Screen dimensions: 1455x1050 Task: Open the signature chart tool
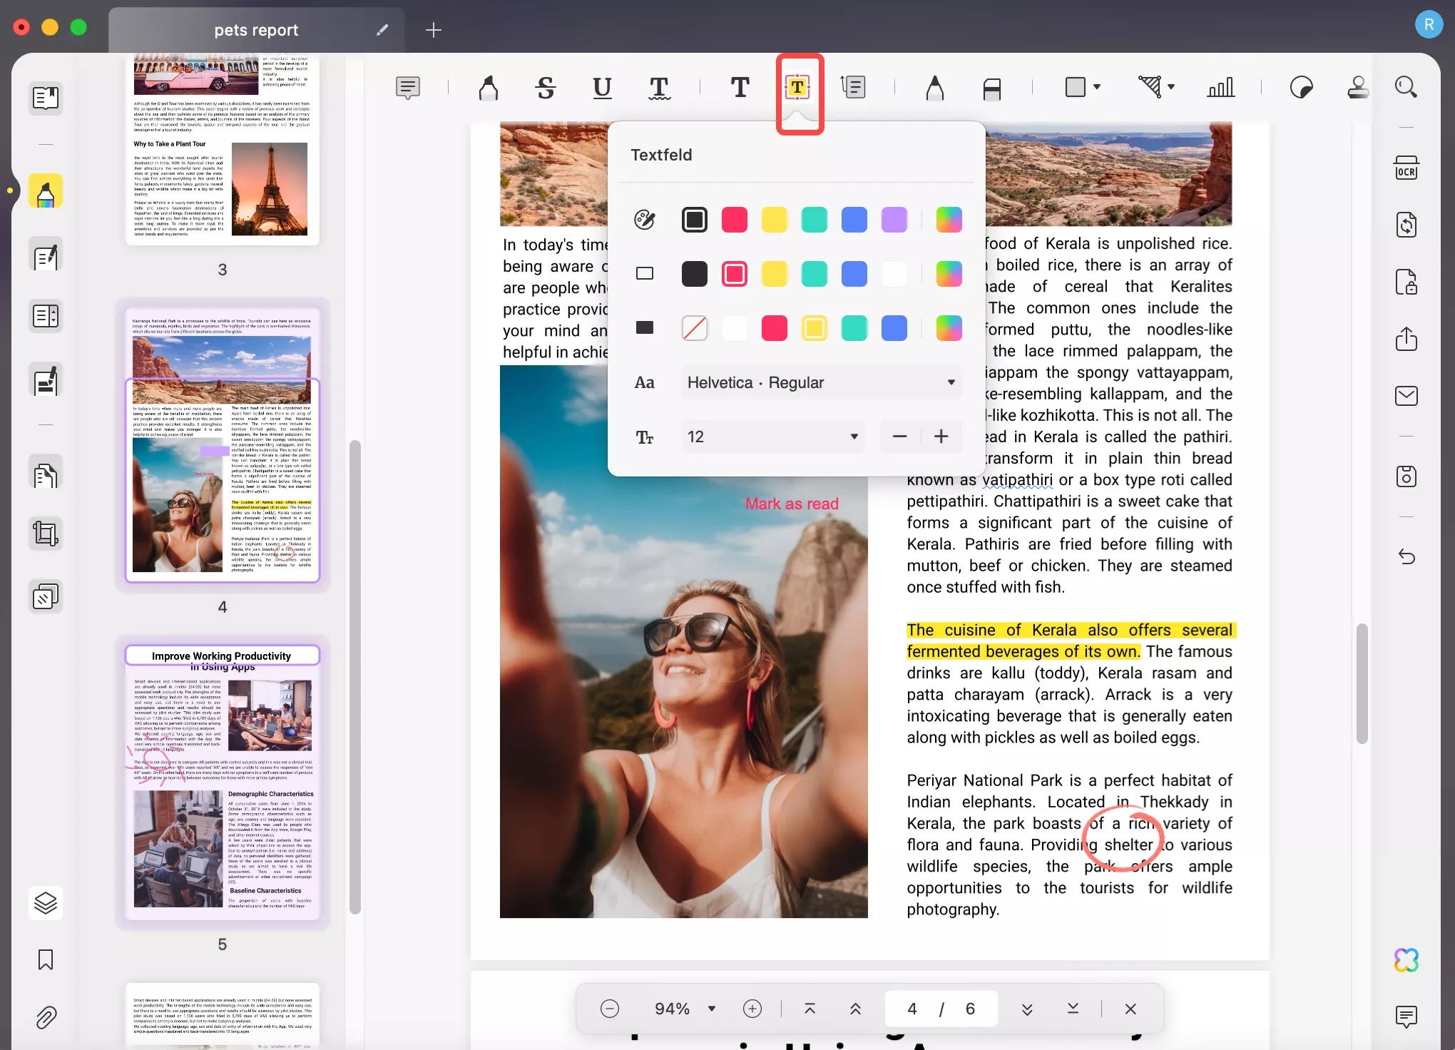point(1220,88)
